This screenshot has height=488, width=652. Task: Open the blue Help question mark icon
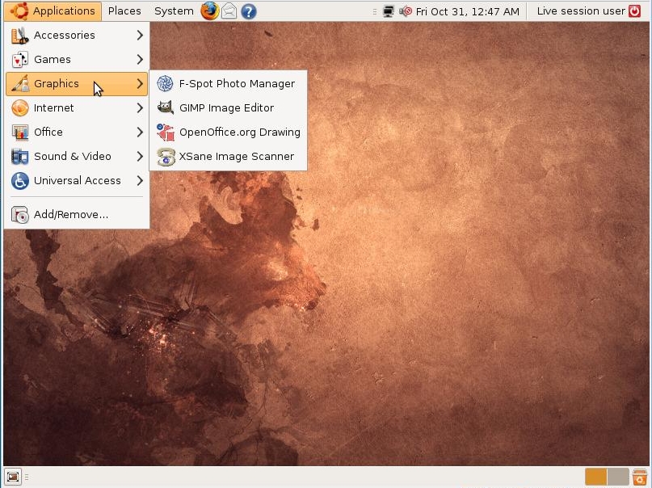point(248,11)
